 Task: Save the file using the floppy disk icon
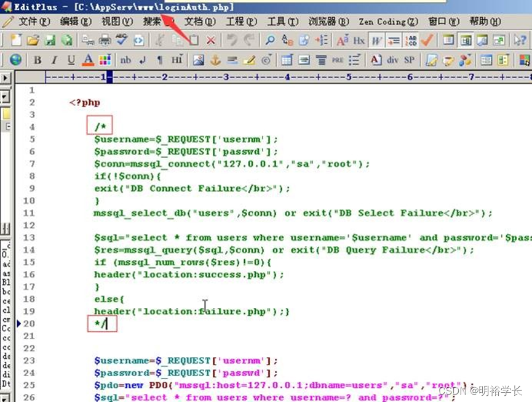click(50, 41)
